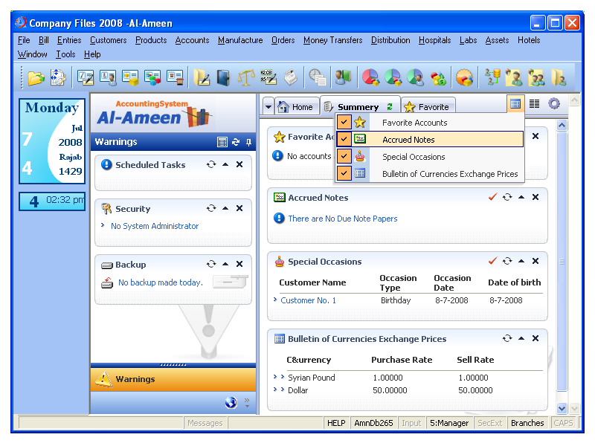The height and width of the screenshot is (446, 595).
Task: Refresh the Bulletin of Currencies panel
Action: click(507, 338)
